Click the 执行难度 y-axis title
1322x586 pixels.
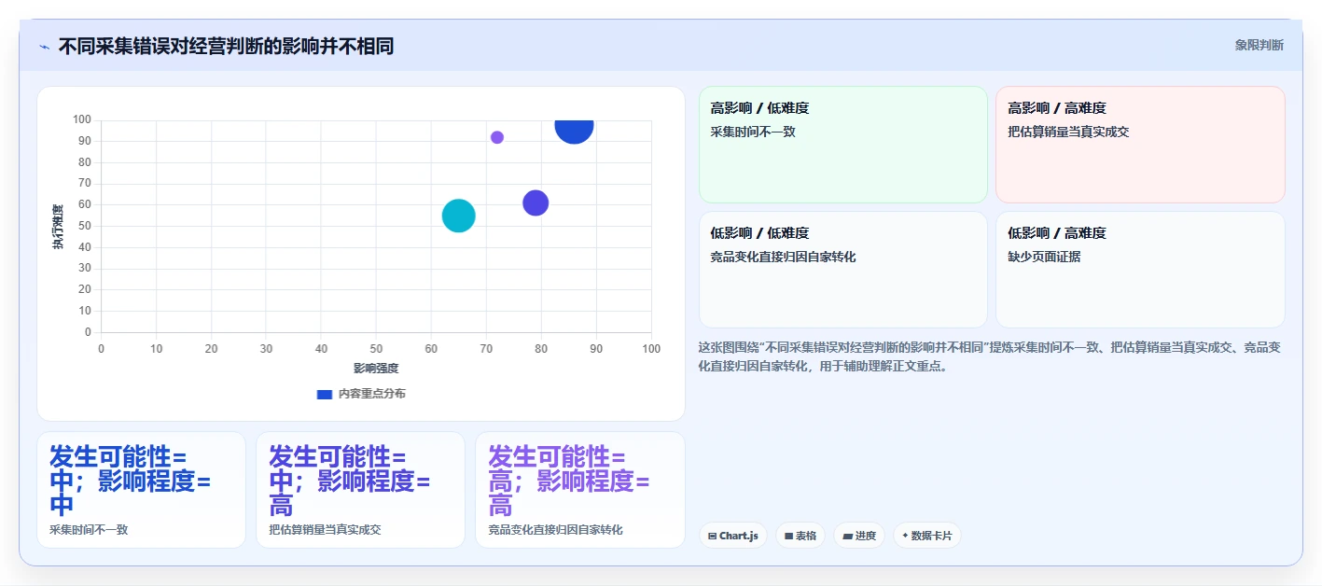58,227
